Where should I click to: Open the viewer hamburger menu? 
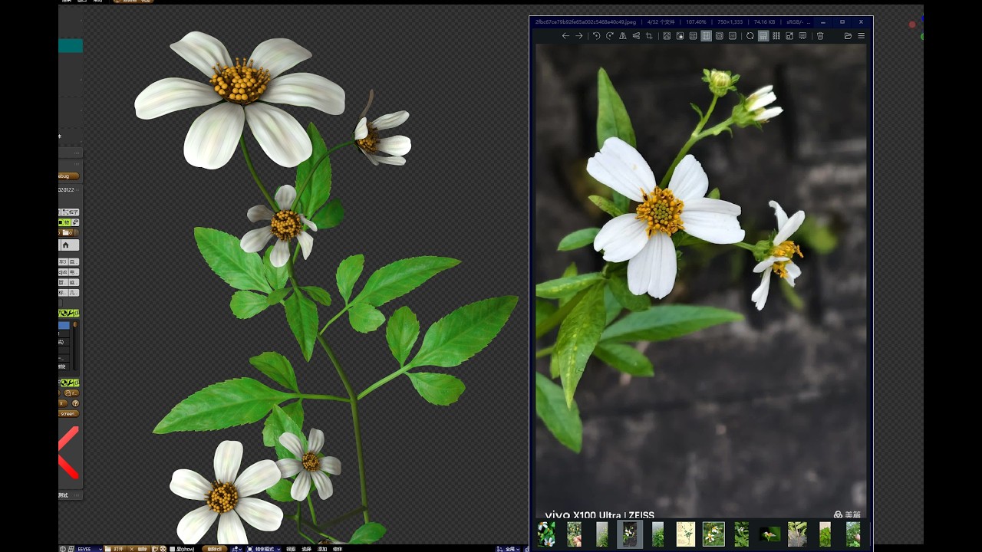[x=861, y=36]
